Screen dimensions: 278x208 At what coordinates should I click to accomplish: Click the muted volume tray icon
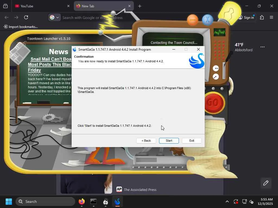pos(251,201)
